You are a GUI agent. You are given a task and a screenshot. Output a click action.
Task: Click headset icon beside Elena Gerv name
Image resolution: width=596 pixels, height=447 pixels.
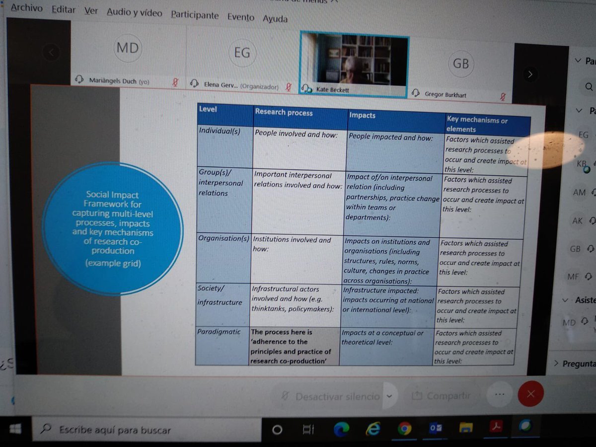click(195, 84)
